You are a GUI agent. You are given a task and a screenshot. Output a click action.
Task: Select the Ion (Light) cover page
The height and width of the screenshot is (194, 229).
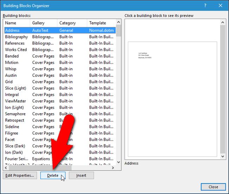point(60,107)
